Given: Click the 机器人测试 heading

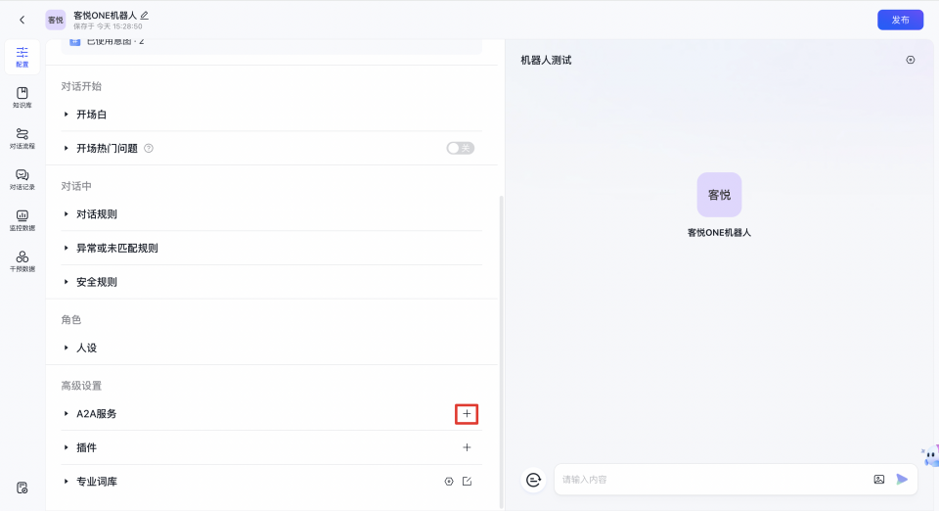Looking at the screenshot, I should coord(546,60).
